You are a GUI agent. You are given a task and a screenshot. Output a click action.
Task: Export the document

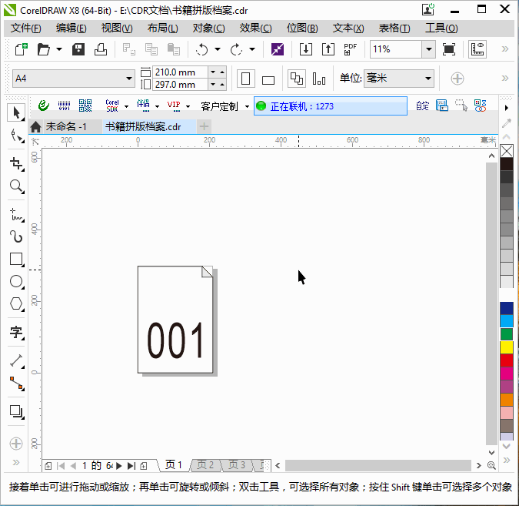328,49
